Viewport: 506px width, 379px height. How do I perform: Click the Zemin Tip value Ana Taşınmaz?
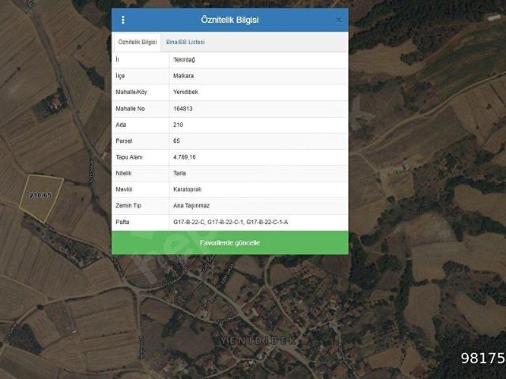pos(191,205)
